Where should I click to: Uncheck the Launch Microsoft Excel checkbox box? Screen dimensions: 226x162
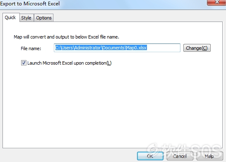click(24, 63)
